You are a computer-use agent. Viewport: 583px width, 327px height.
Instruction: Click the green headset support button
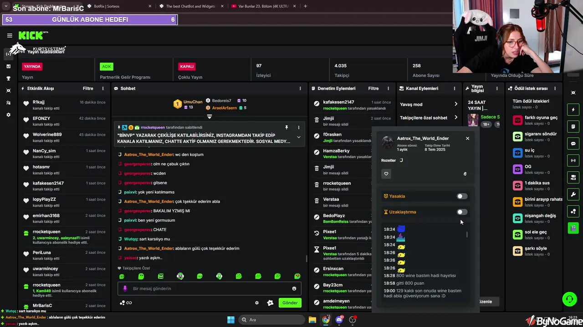pyautogui.click(x=569, y=299)
